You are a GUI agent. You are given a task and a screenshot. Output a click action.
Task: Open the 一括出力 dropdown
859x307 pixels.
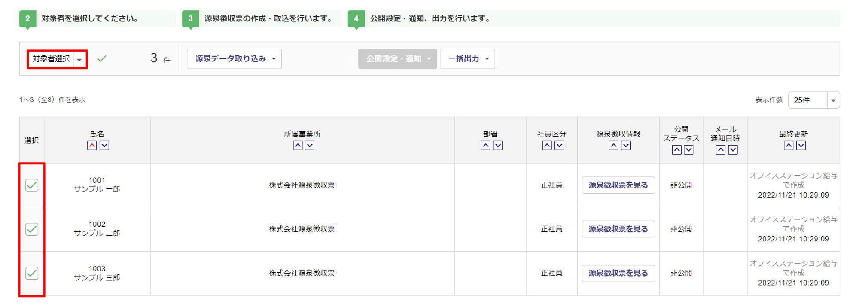point(467,59)
